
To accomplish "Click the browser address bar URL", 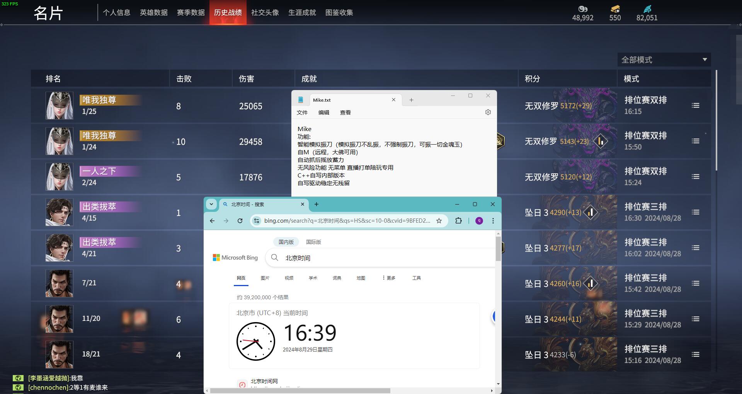I will point(347,221).
